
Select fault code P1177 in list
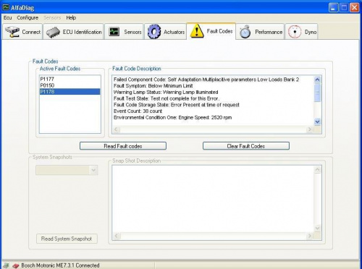(70, 79)
